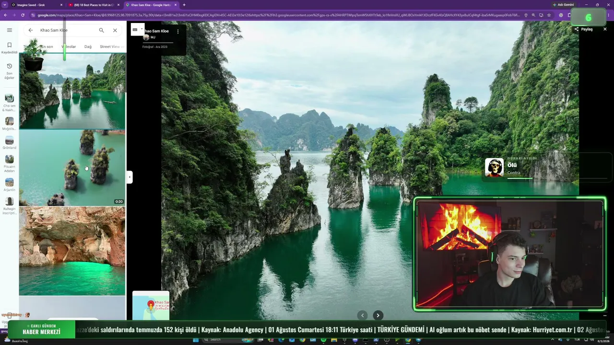Viewport: 614px width, 345px height.
Task: Click the extensions puzzle icon
Action: click(x=569, y=15)
